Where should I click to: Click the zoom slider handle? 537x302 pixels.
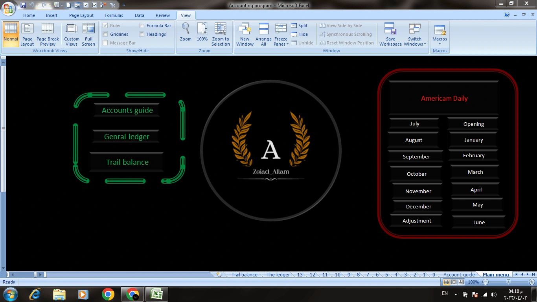[508, 282]
